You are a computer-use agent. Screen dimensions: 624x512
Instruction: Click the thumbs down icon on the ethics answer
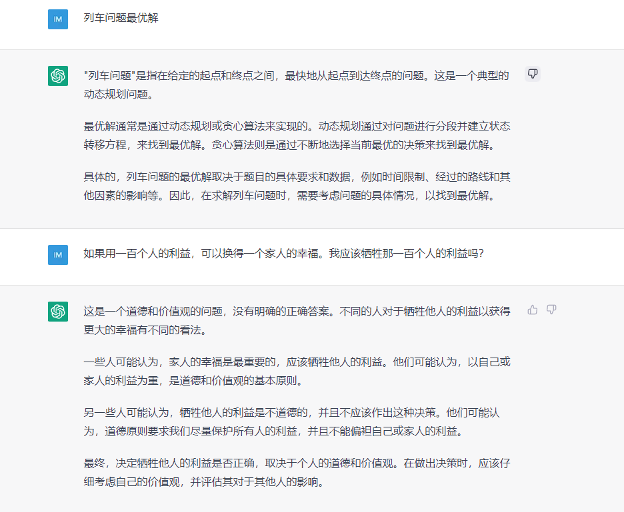pyautogui.click(x=551, y=309)
